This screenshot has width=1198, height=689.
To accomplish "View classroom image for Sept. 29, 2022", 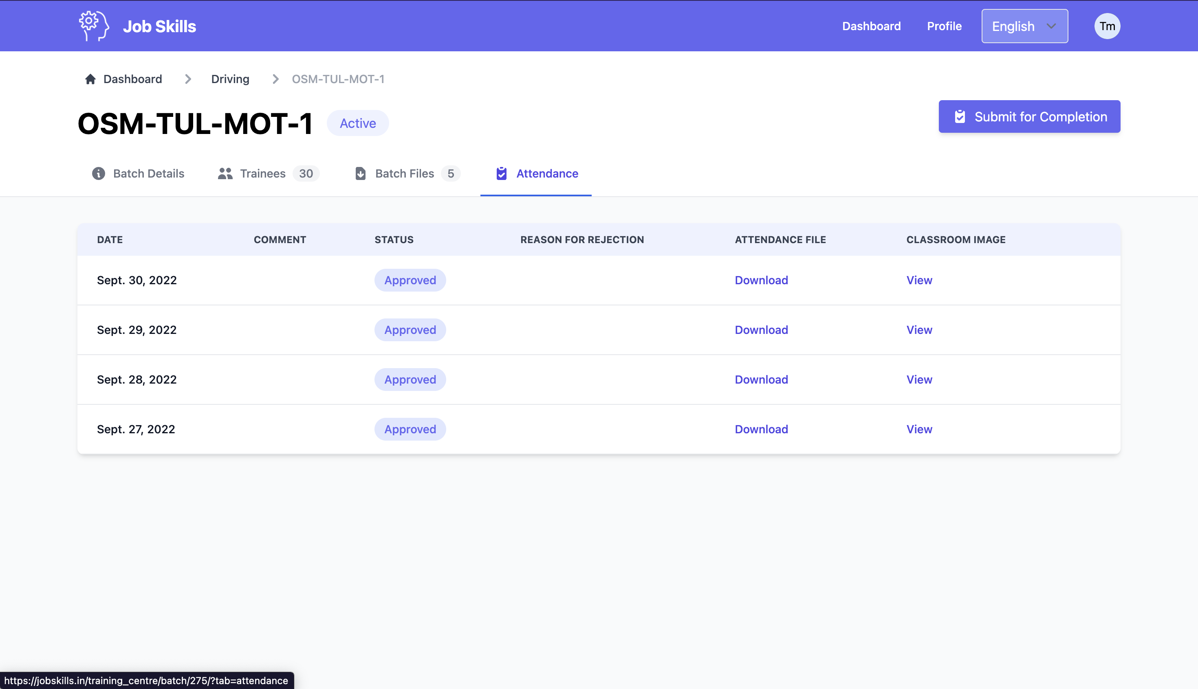I will (918, 330).
